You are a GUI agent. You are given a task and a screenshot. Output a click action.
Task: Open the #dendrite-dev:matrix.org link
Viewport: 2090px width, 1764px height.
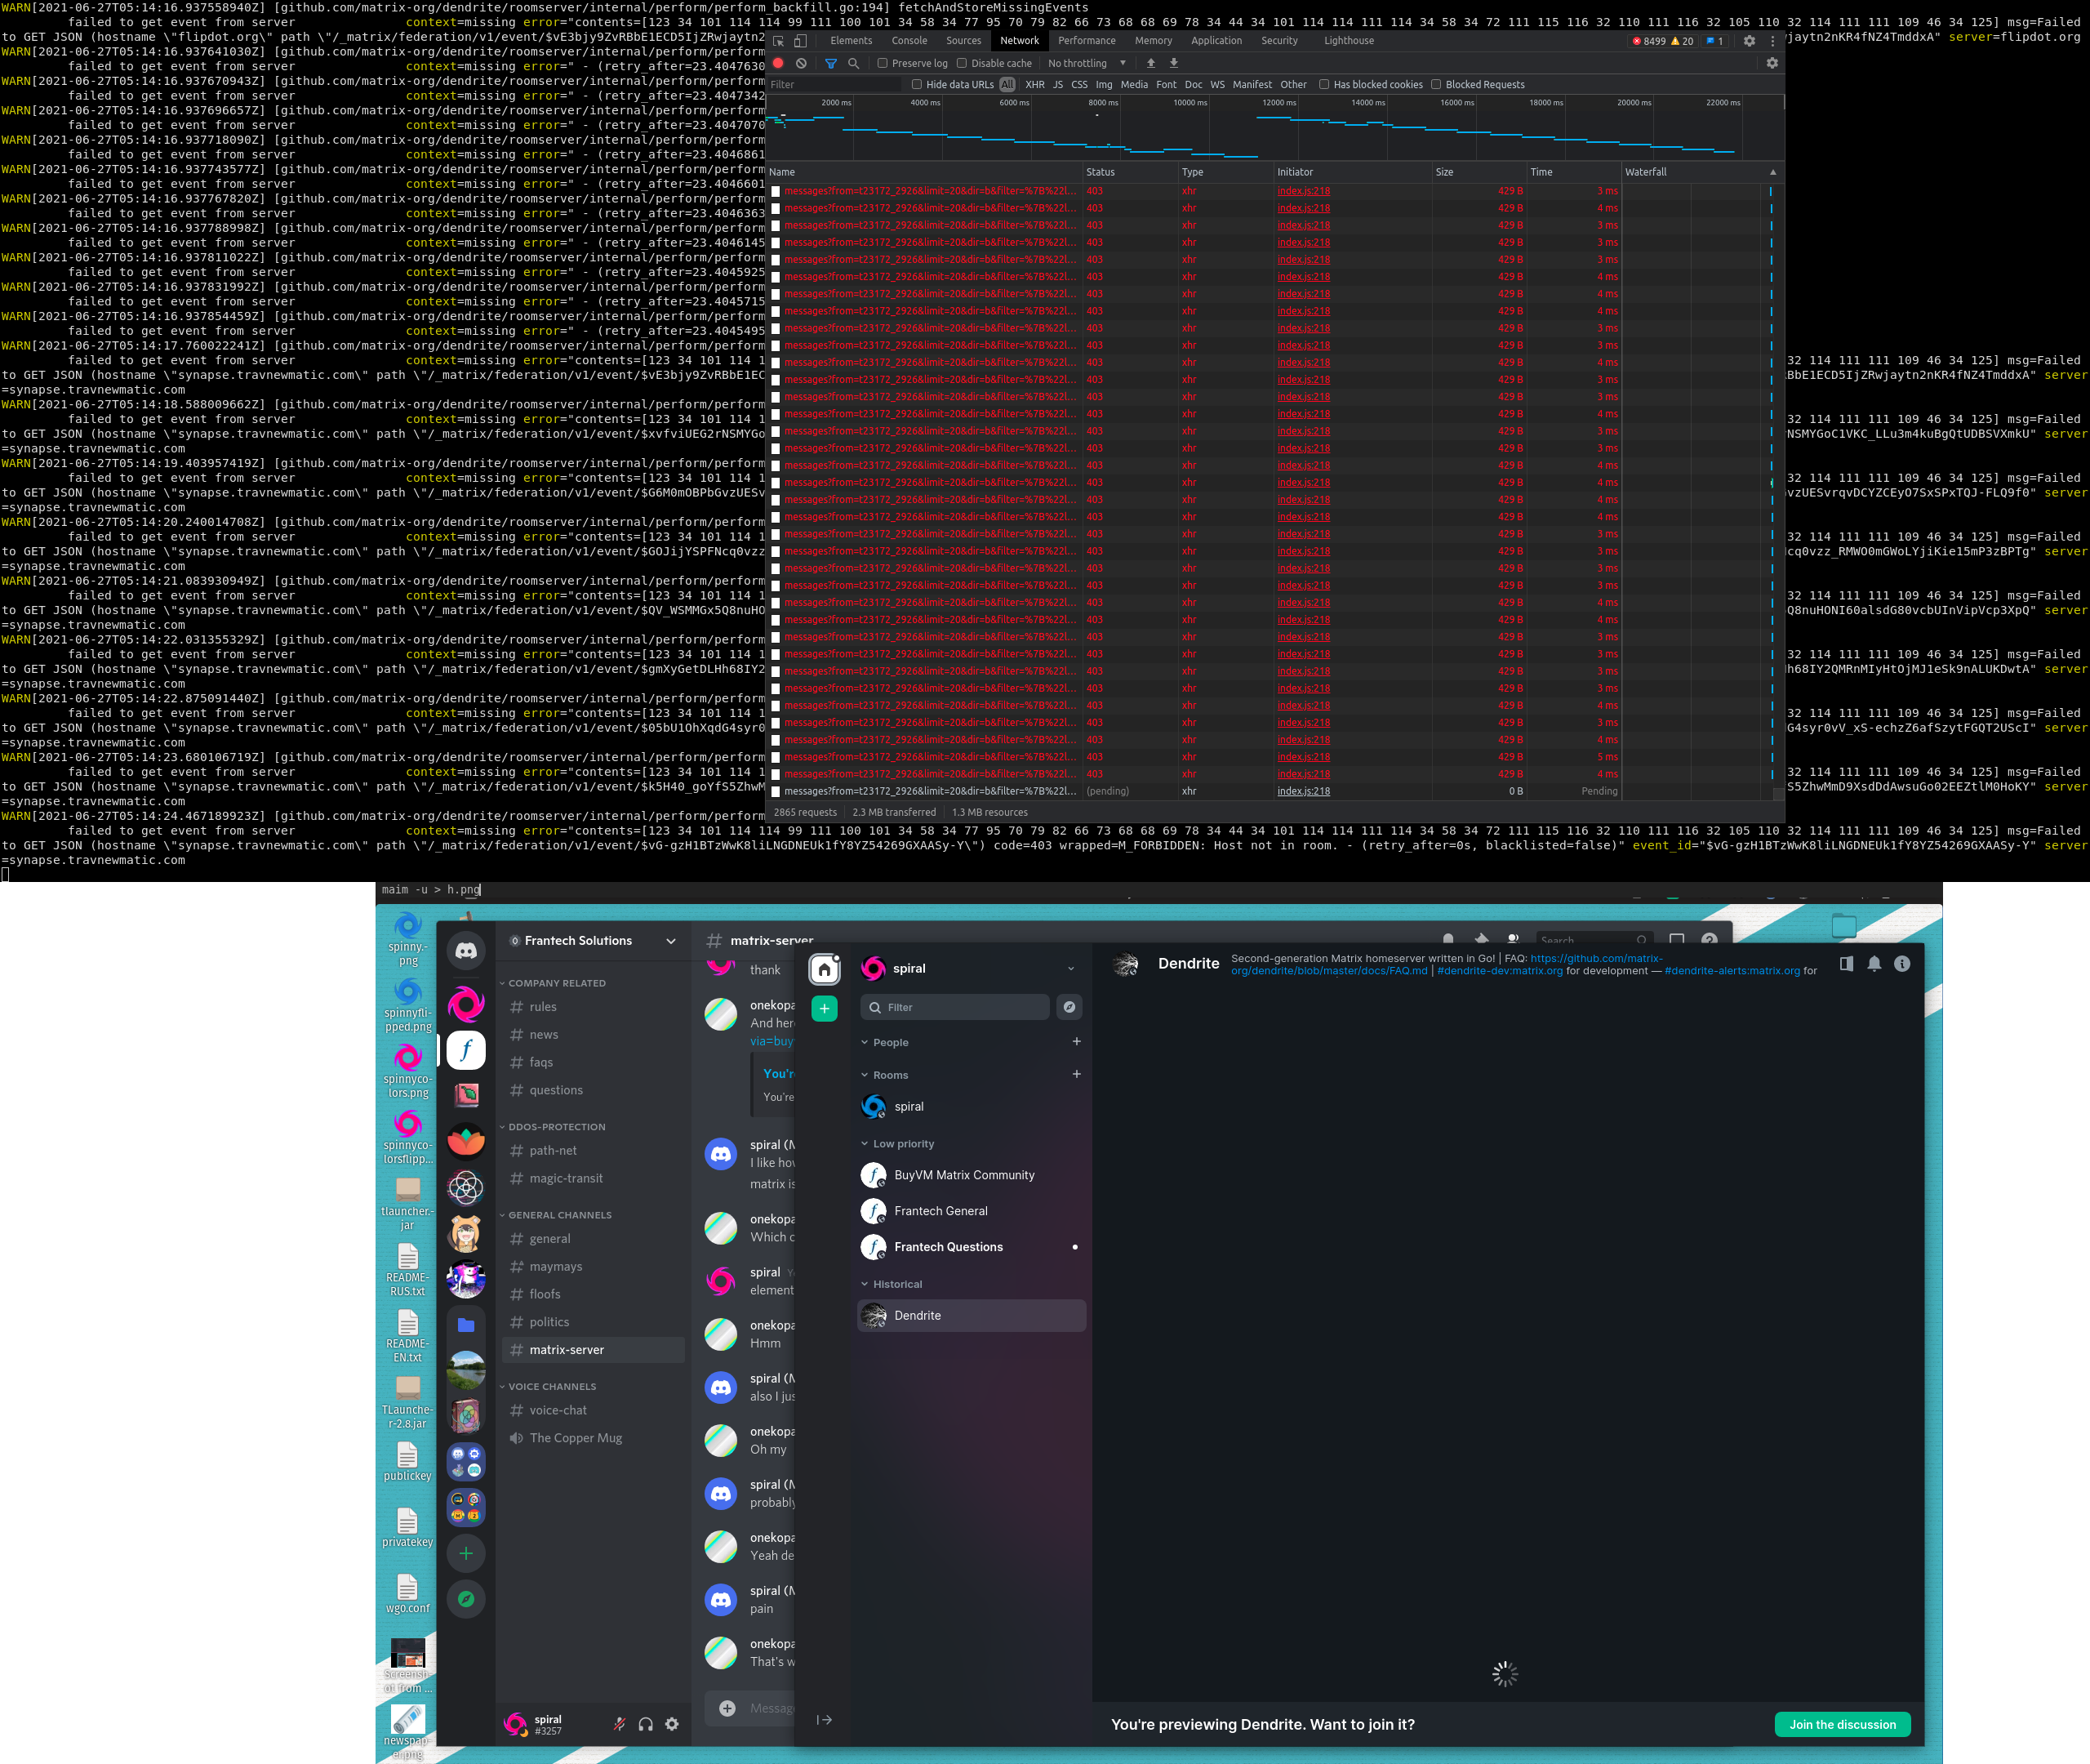(x=1499, y=971)
